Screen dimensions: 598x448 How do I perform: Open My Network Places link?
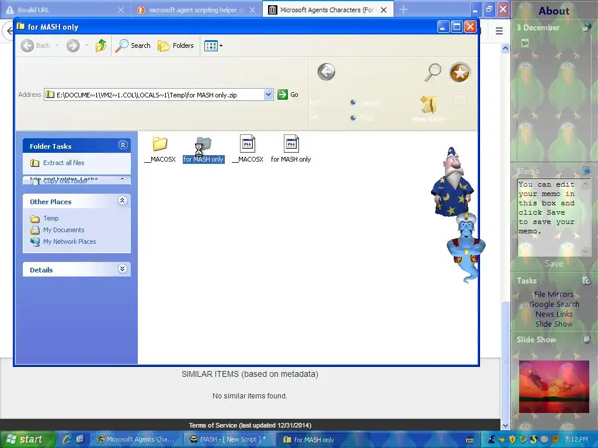(x=69, y=242)
